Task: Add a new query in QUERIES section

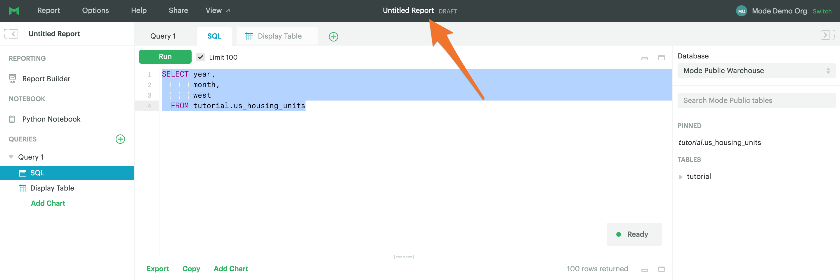Action: (120, 139)
